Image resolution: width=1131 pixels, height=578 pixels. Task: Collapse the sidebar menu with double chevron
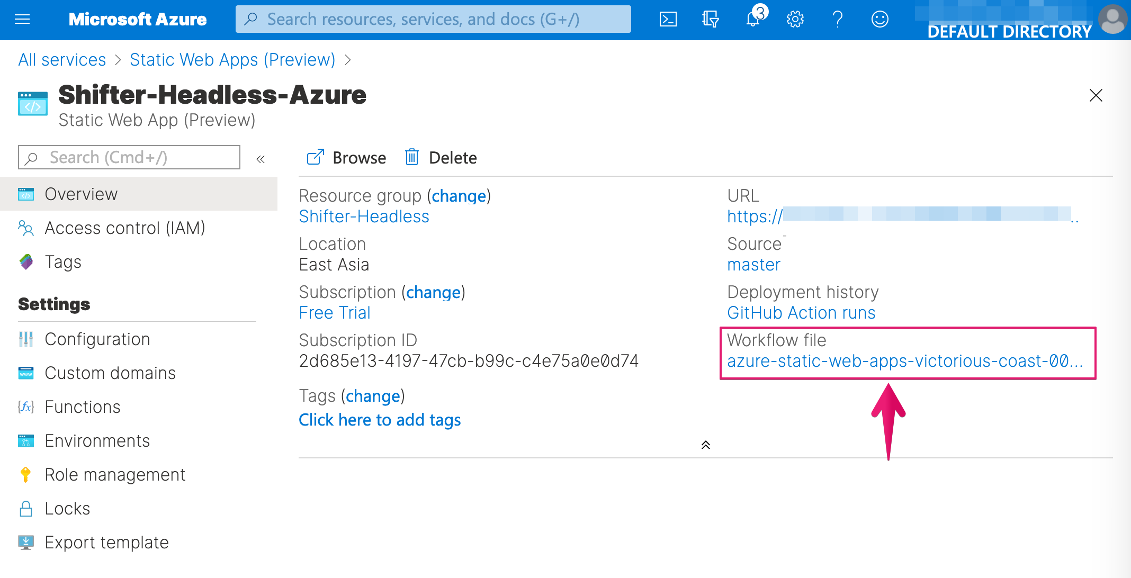pos(261,159)
